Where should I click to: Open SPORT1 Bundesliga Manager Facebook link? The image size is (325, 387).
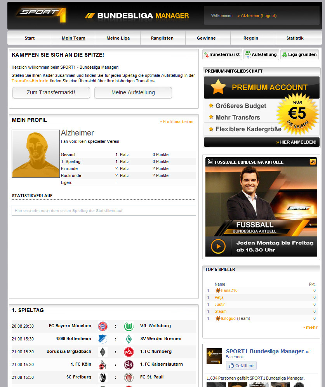[265, 351]
